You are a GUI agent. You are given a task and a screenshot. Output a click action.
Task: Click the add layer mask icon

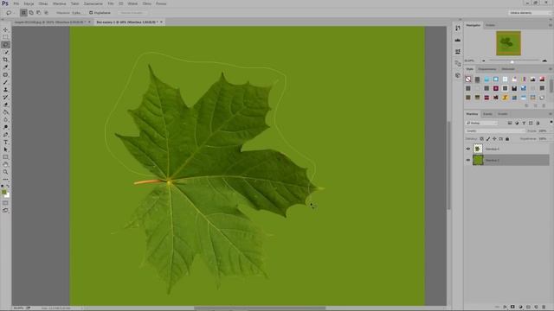pyautogui.click(x=512, y=308)
